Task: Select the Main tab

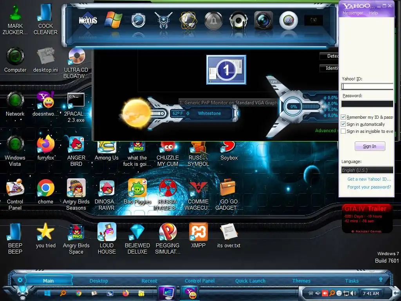Action: (x=48, y=281)
